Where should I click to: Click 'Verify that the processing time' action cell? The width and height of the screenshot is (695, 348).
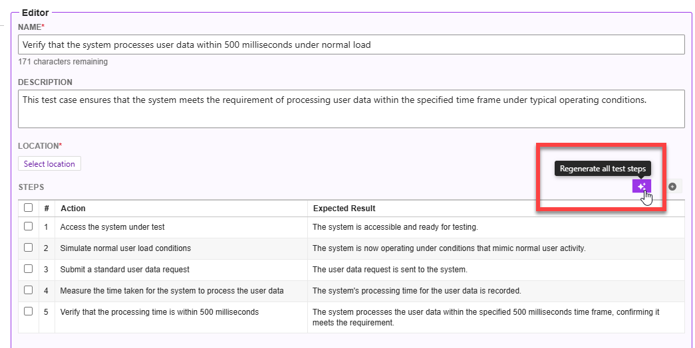[182, 317]
